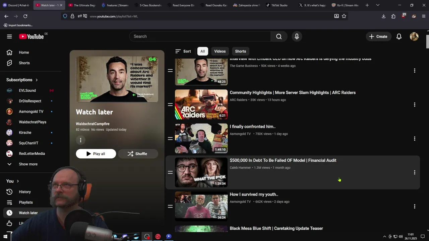Open DrDisRespect subscription
Image resolution: width=429 pixels, height=241 pixels.
coord(30,101)
